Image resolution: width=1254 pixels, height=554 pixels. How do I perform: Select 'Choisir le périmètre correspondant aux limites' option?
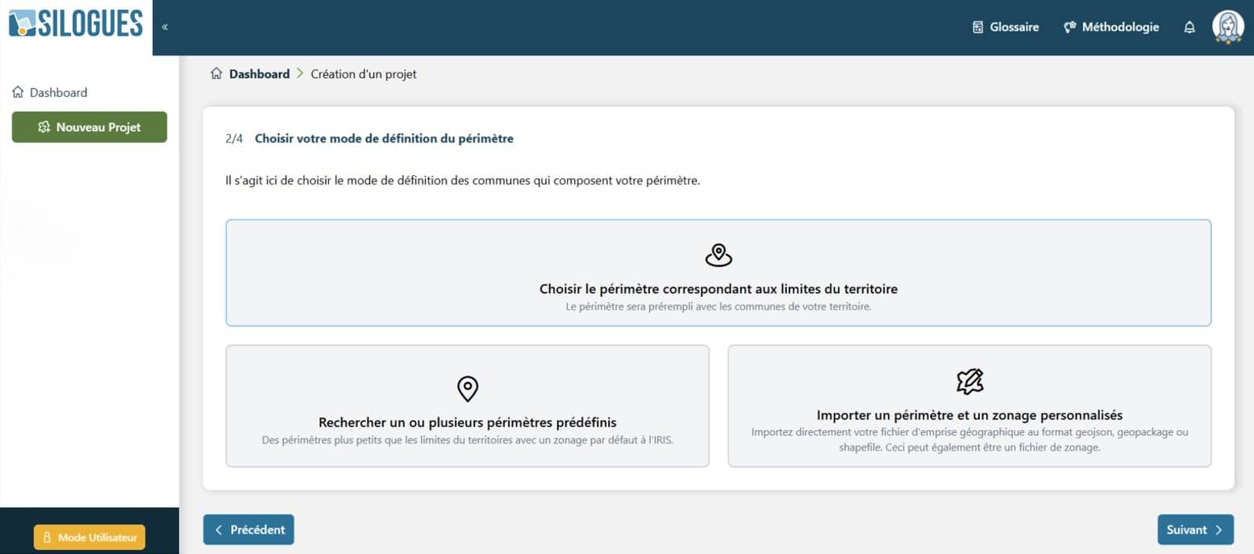[718, 289]
